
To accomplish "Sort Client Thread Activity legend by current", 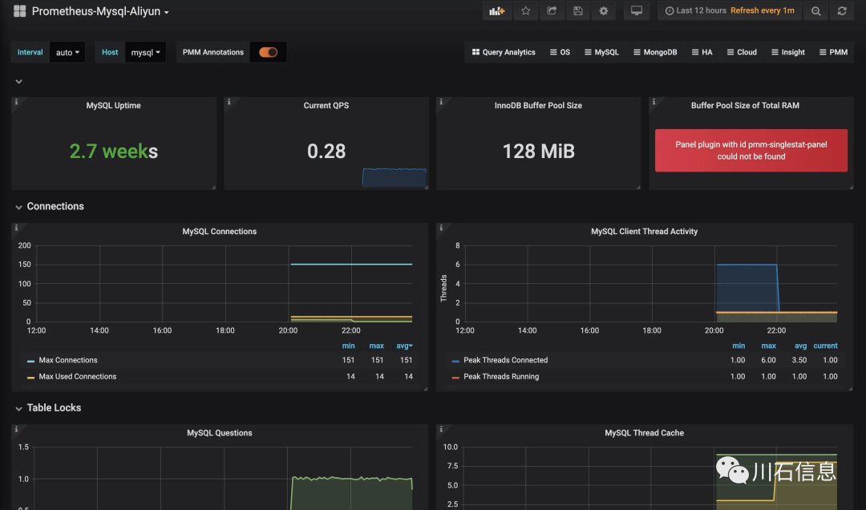I will 825,346.
